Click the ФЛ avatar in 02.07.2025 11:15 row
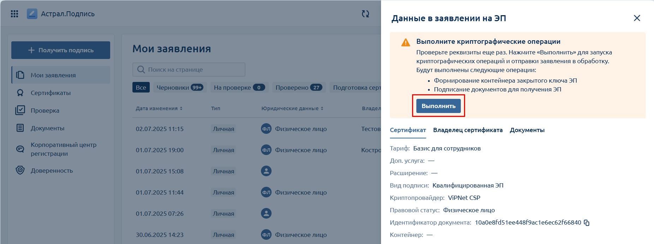 [x=266, y=129]
